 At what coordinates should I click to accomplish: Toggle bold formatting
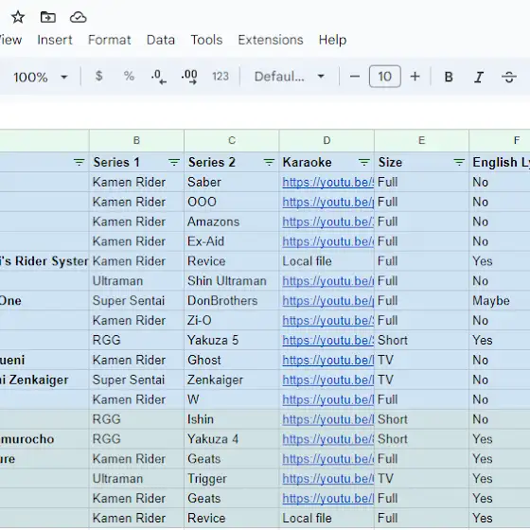[449, 77]
